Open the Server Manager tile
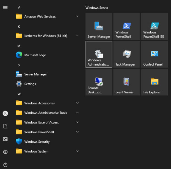The height and width of the screenshot is (169, 171). tap(99, 27)
